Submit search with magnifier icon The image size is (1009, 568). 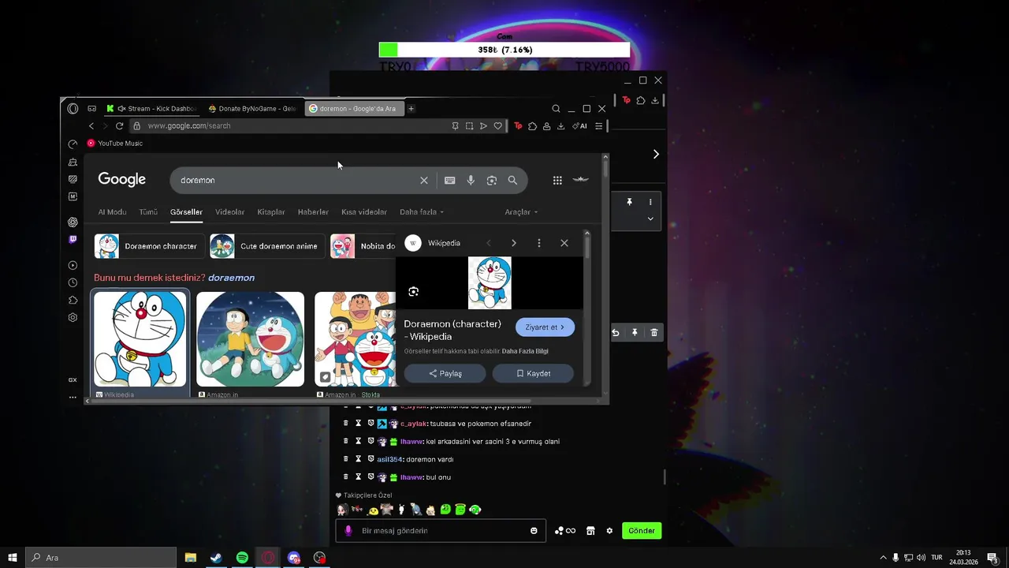click(512, 181)
